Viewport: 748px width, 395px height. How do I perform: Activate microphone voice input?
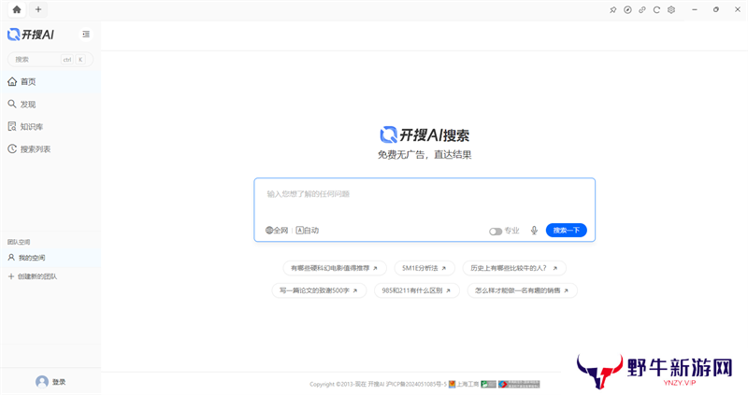[x=534, y=230]
